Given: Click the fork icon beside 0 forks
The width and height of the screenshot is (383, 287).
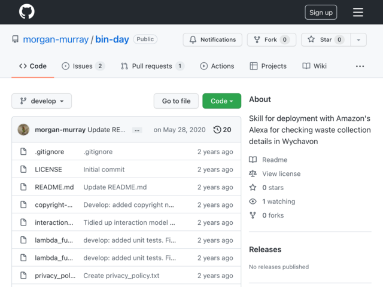Looking at the screenshot, I should point(253,215).
